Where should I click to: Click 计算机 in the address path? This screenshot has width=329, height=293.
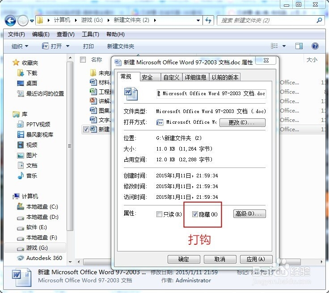click(62, 20)
